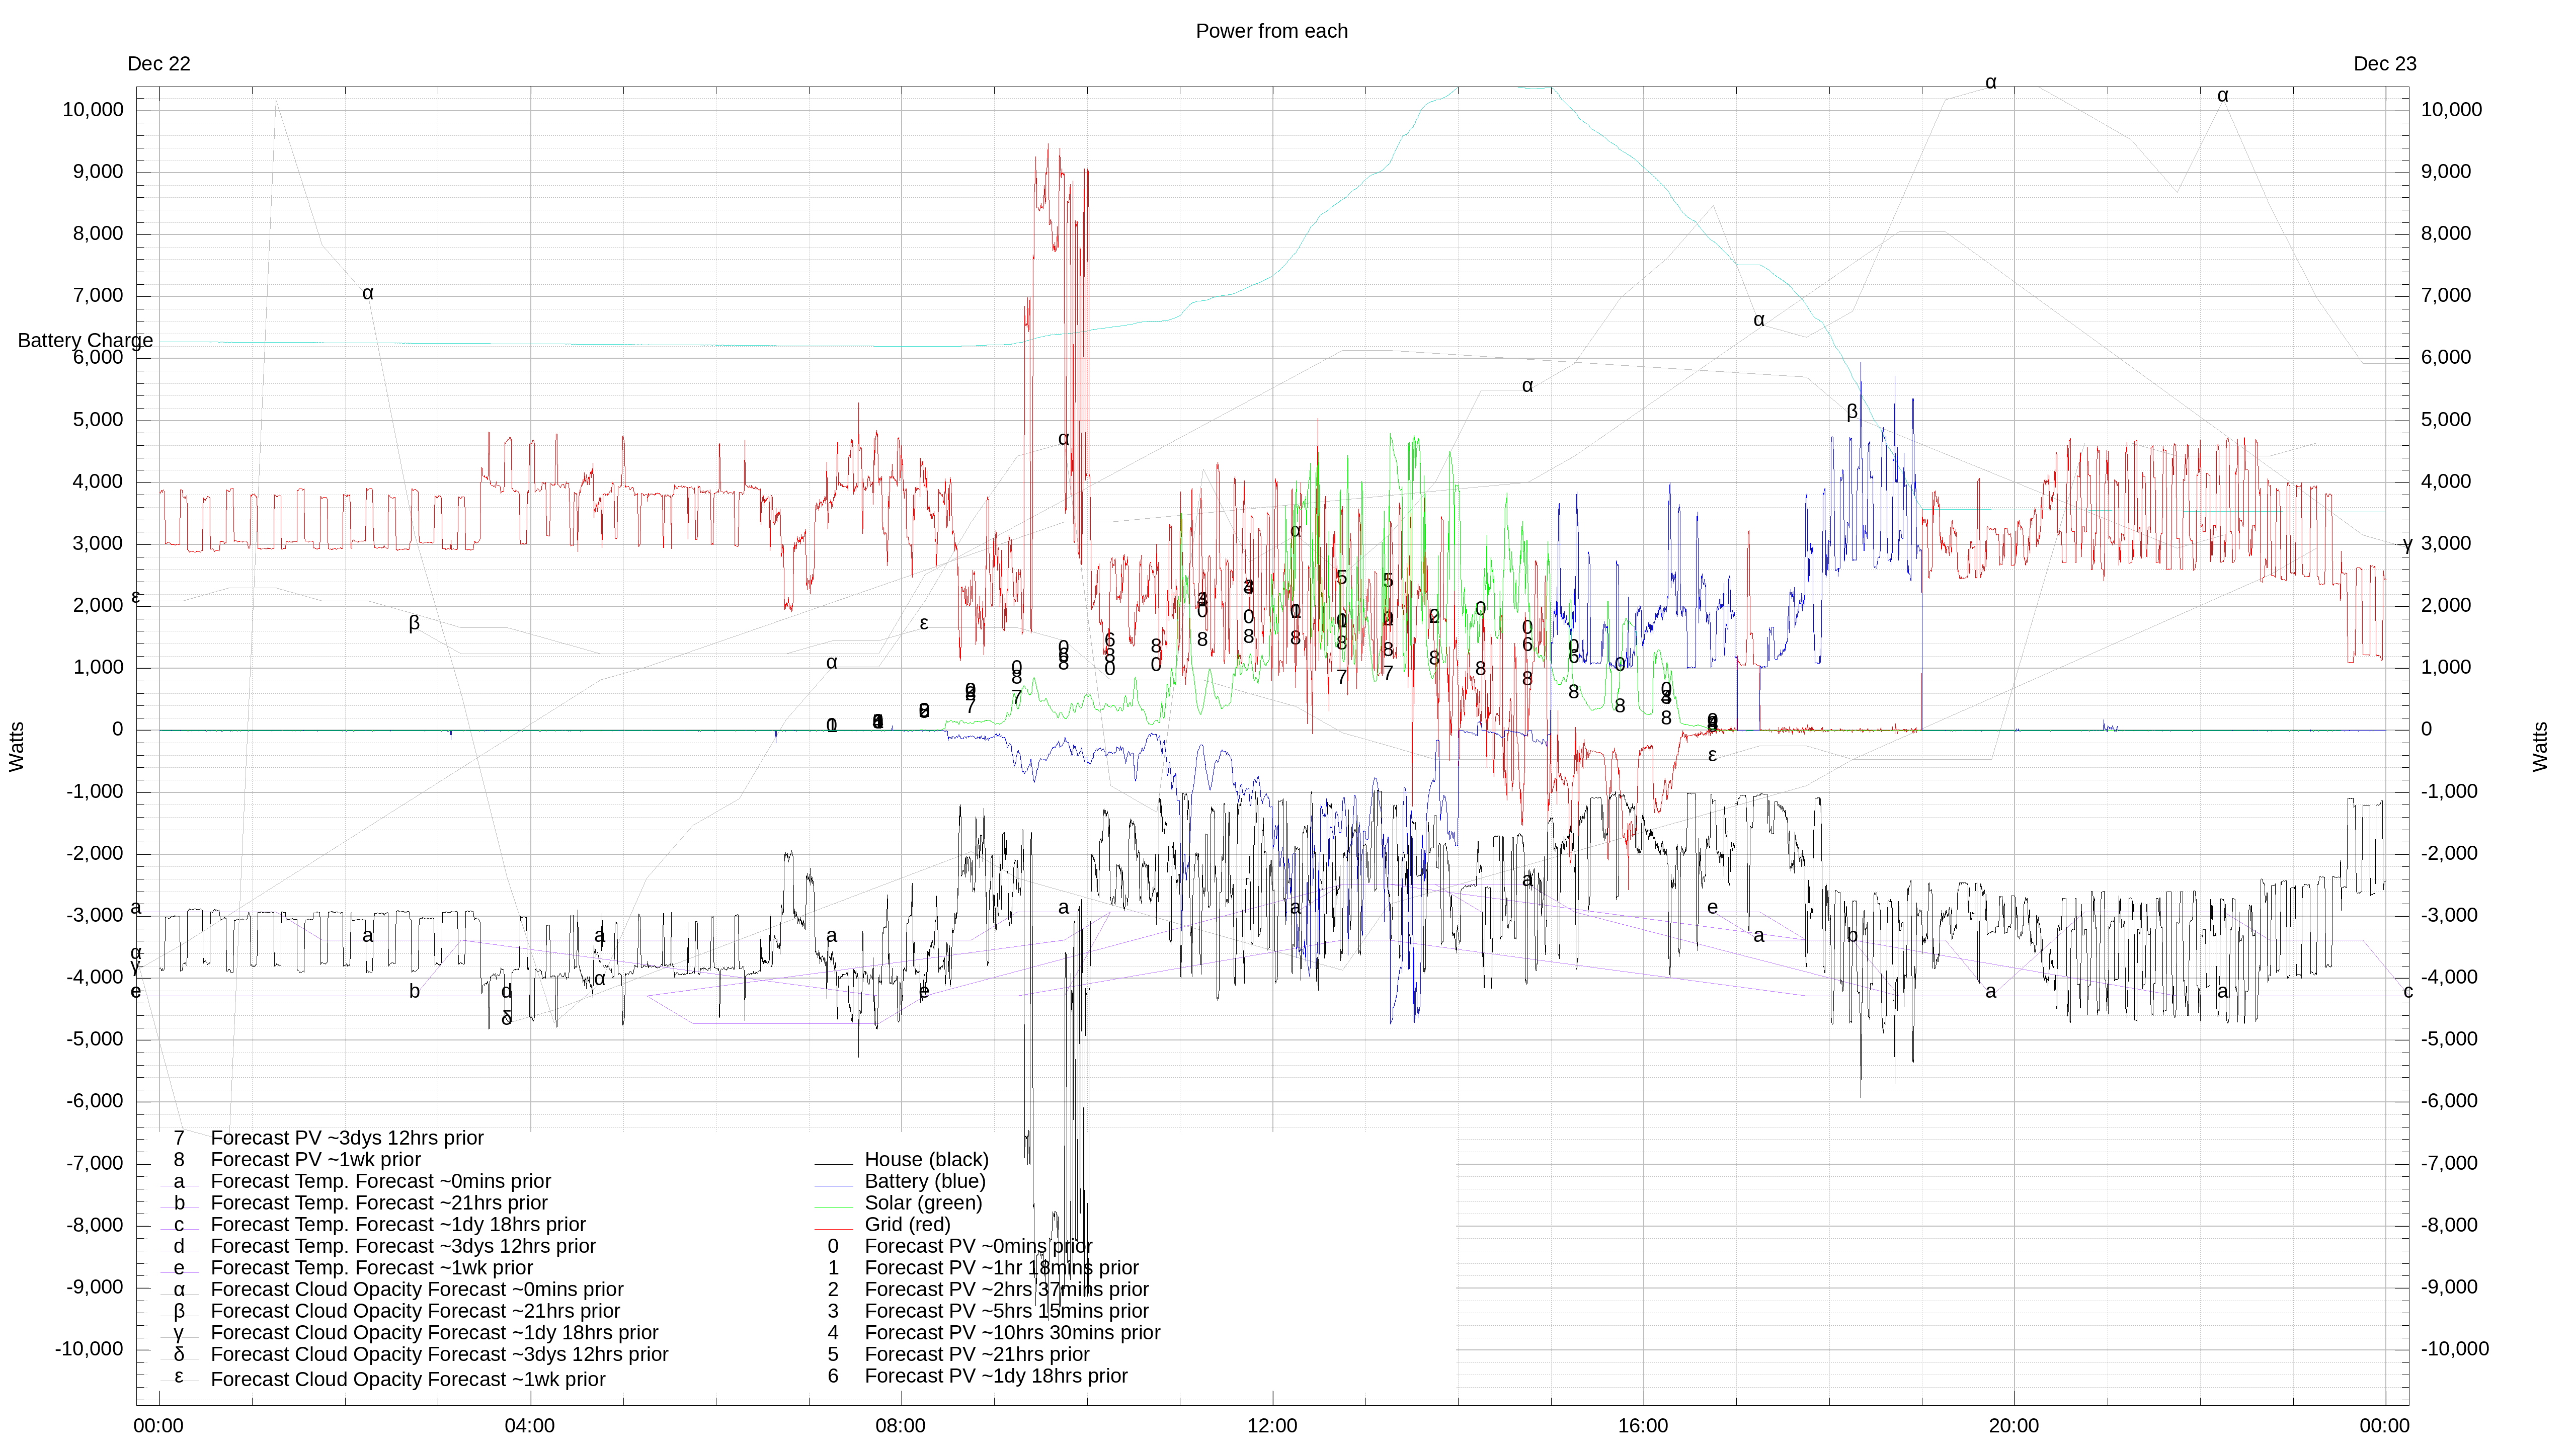Click the right 'Watts' axis title
Viewport: 2576px width, 1449px height.
pos(2540,746)
